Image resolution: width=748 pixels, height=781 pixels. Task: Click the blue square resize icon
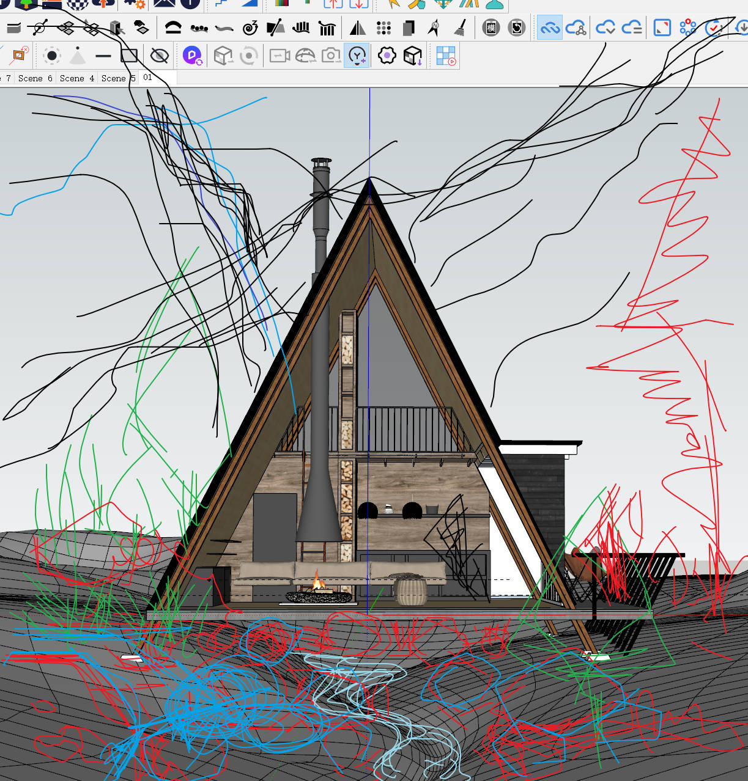[662, 28]
